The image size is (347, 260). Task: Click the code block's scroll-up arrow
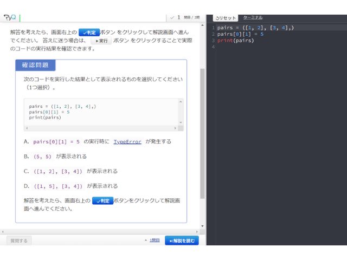point(181,102)
